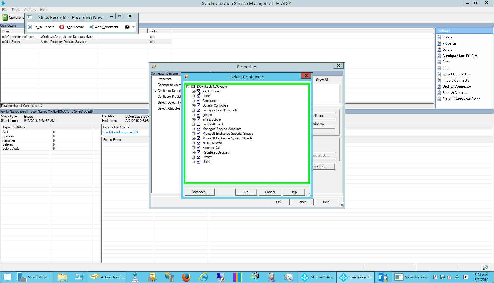Screen dimensions: 494x283
Task: Expand the Microsoft Exchange Security Groups node
Action: click(193, 134)
